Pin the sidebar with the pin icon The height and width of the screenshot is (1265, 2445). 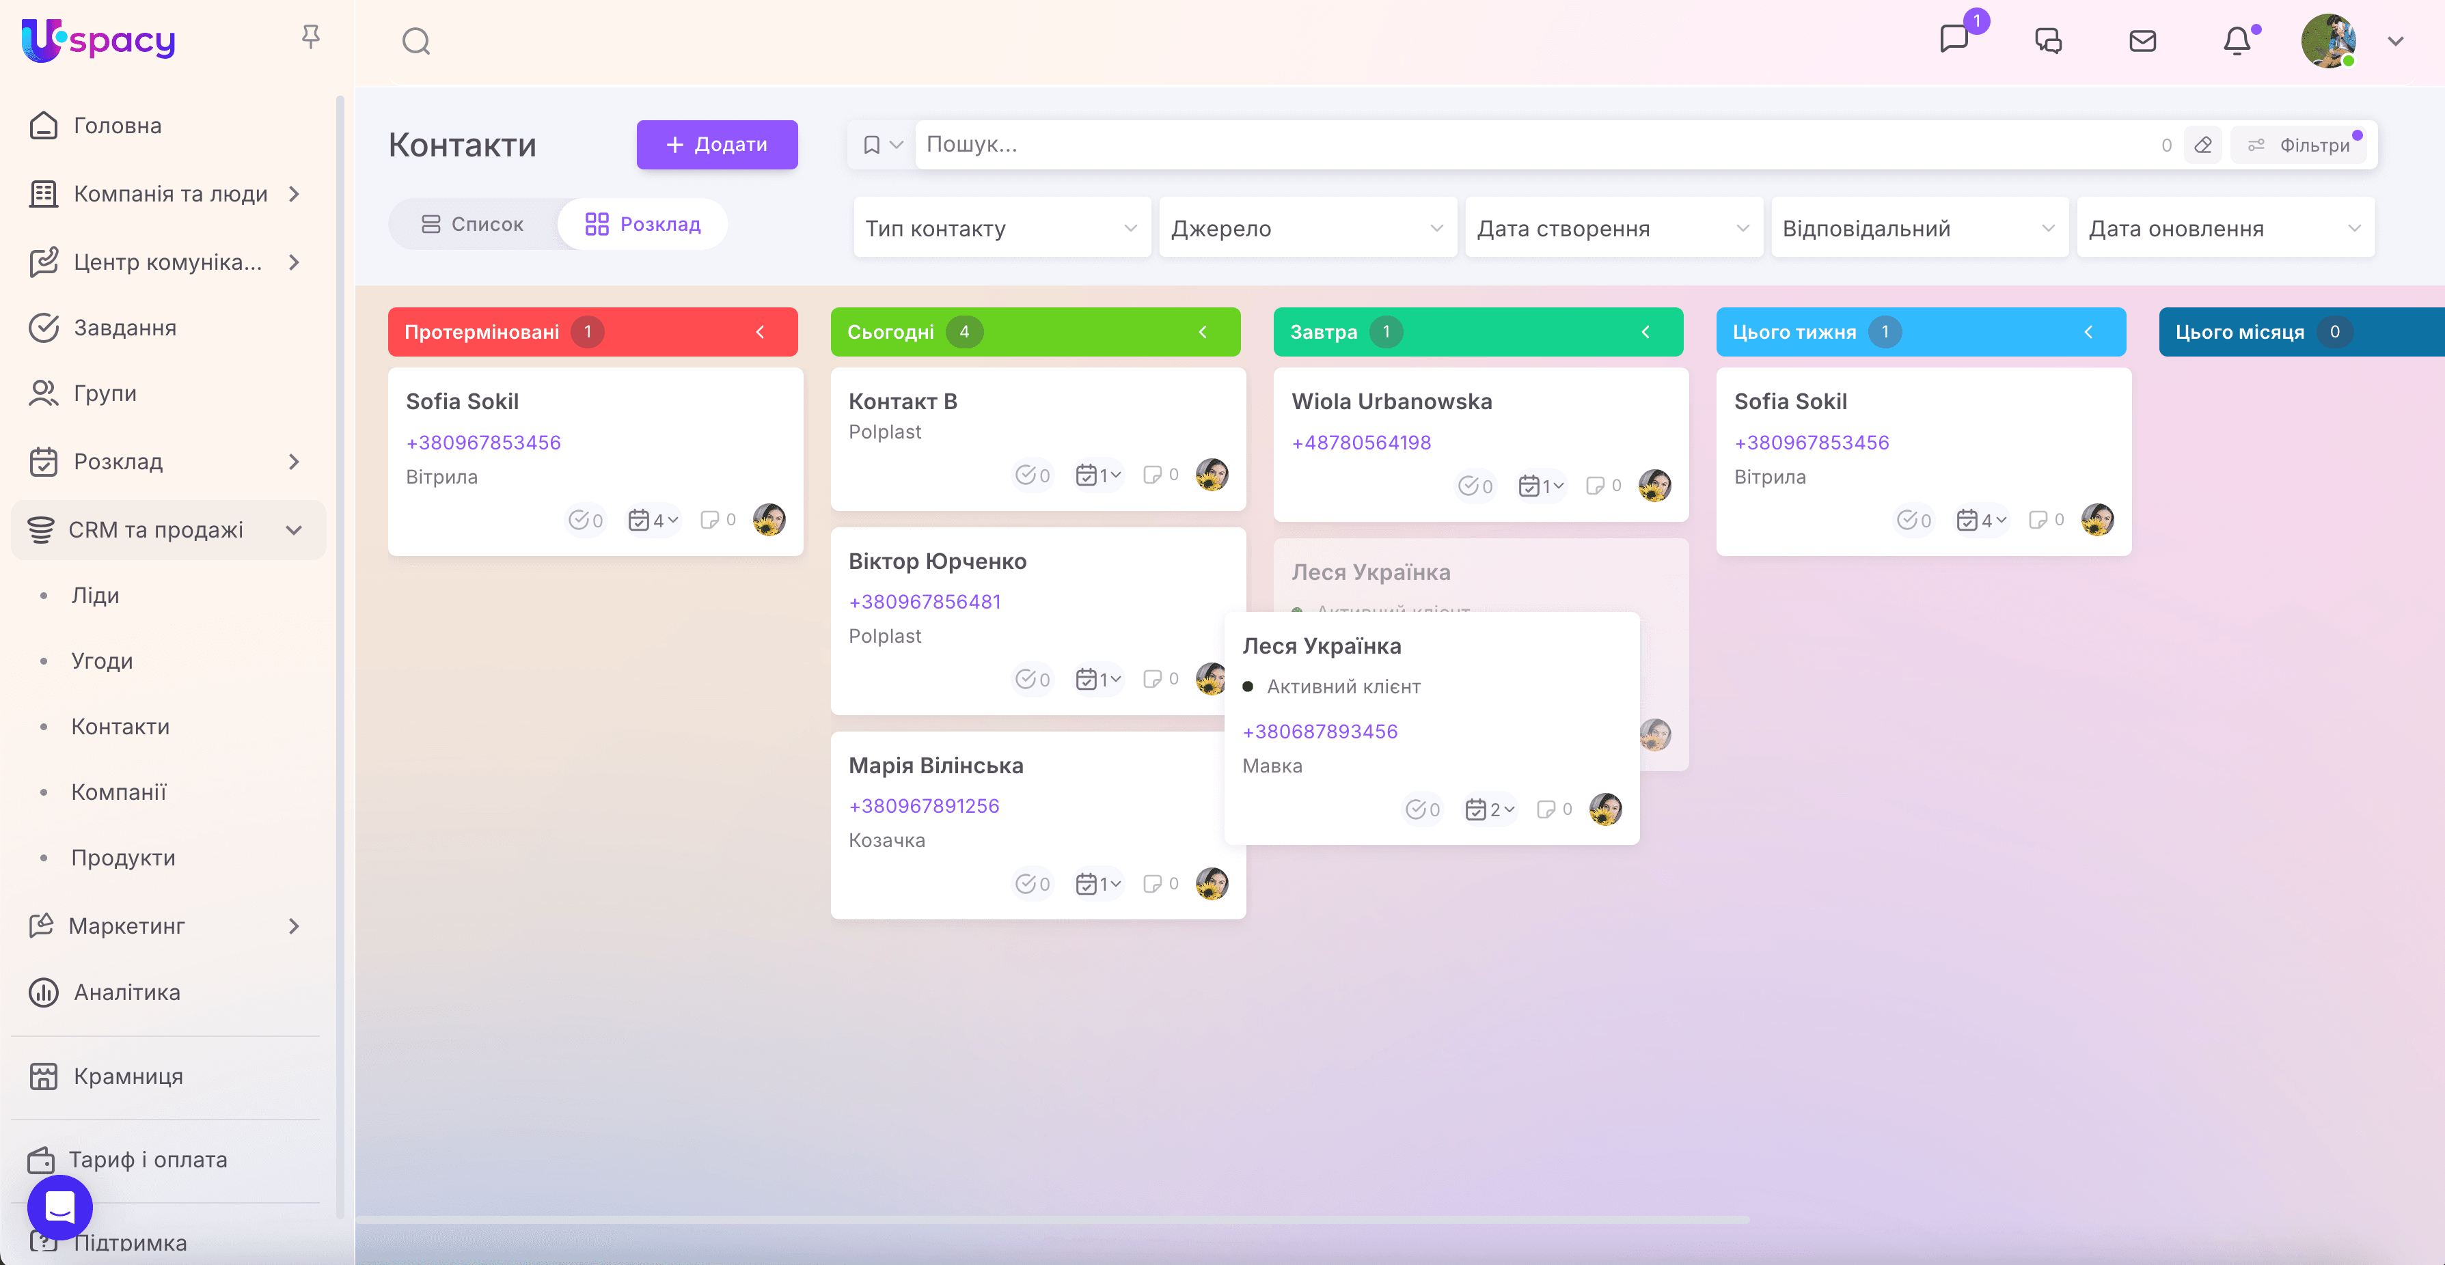[x=310, y=37]
